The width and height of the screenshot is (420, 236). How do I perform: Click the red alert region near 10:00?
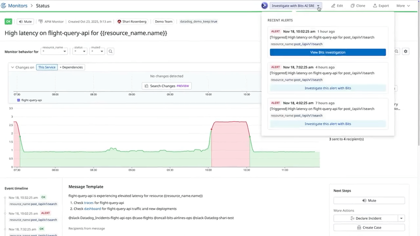(230, 145)
